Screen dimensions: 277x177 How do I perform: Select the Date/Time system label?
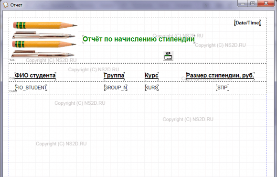click(x=247, y=23)
